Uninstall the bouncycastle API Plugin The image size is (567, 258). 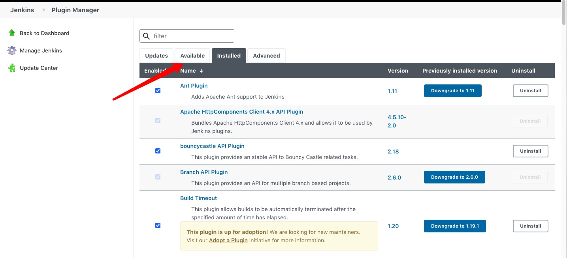(x=531, y=151)
